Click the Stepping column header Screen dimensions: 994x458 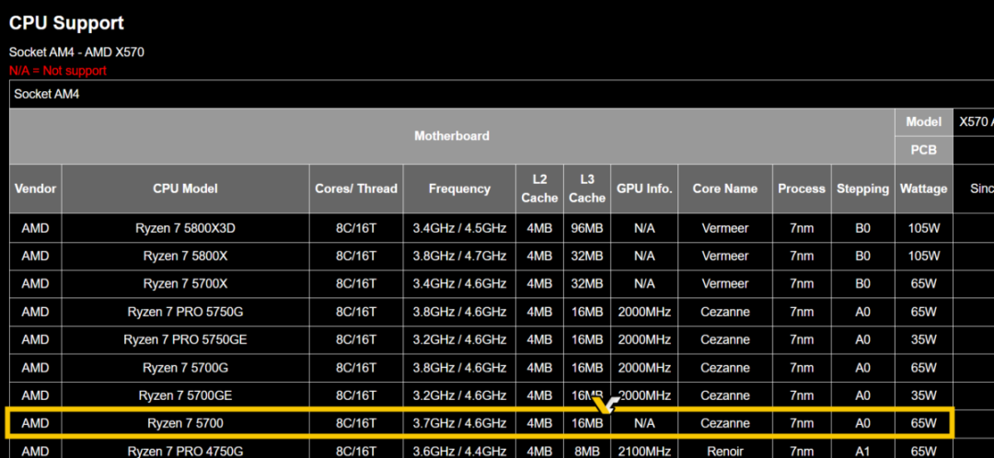pos(862,189)
